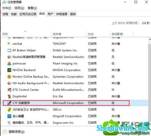Select the HD Audio Background Pr... entry
This screenshot has width=151, height=136.
click(x=31, y=83)
